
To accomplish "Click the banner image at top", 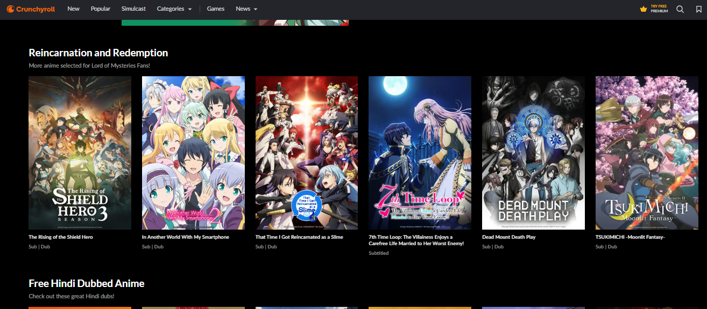I will pos(235,23).
